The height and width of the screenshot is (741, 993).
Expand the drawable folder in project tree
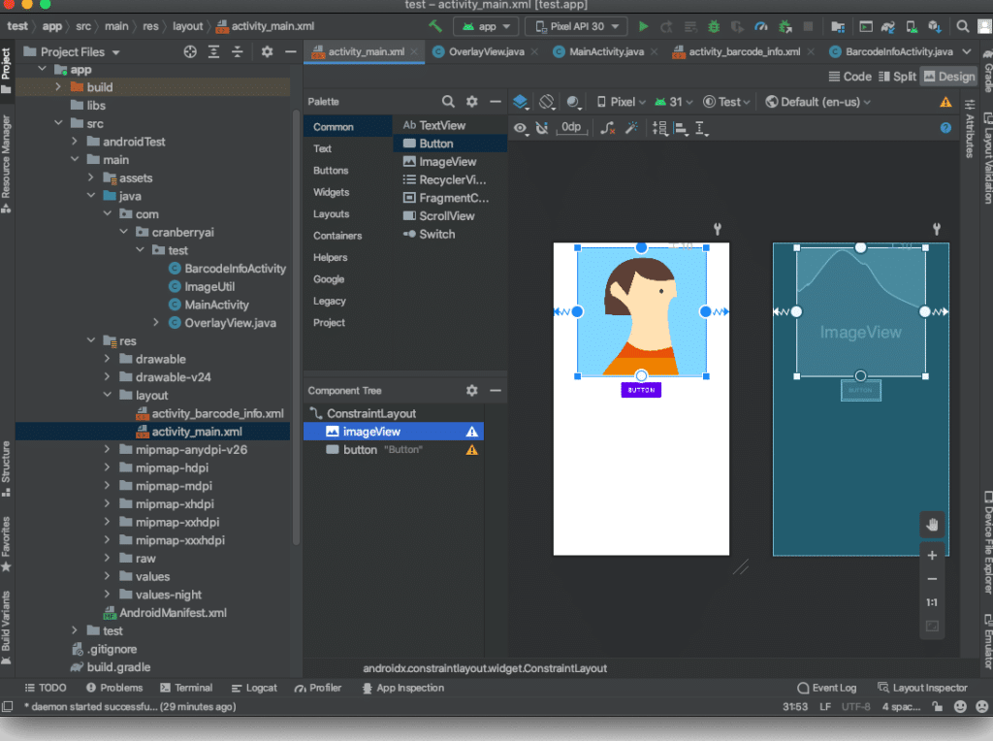(107, 359)
